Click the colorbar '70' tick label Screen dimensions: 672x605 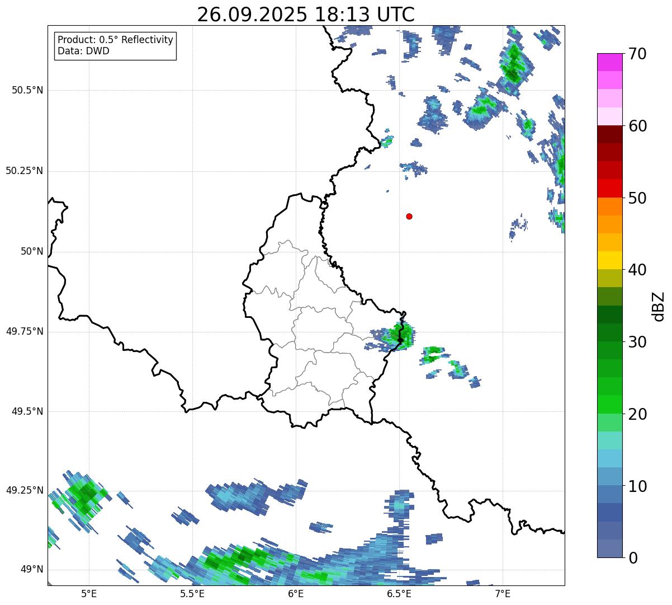(637, 54)
